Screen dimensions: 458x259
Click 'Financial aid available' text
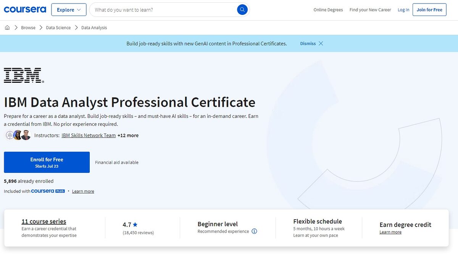pyautogui.click(x=117, y=162)
